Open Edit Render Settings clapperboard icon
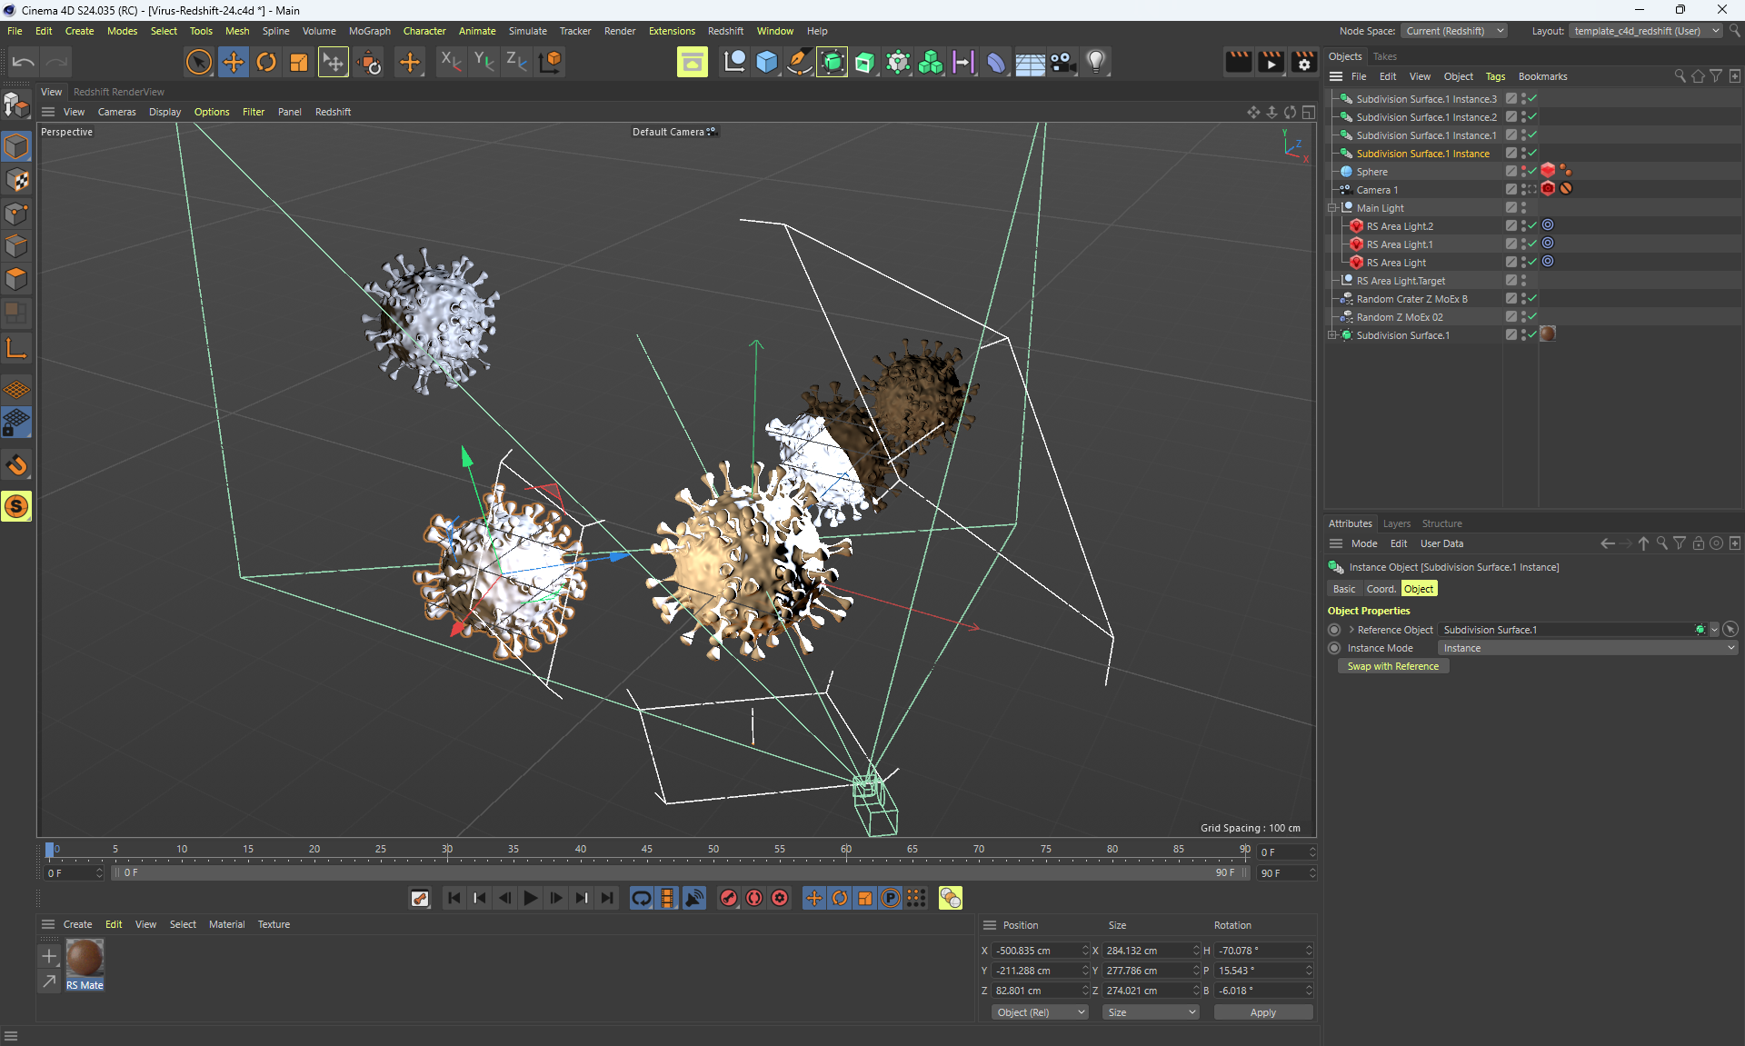Image resolution: width=1745 pixels, height=1046 pixels. [x=1304, y=62]
